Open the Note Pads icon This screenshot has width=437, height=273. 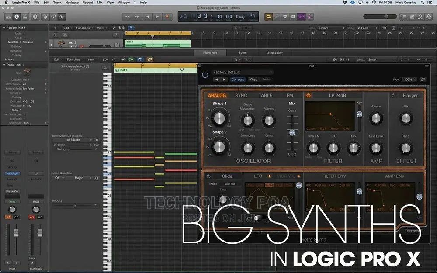tap(412, 17)
